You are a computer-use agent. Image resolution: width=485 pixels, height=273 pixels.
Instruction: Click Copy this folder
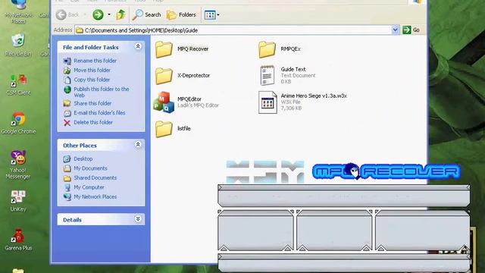(x=92, y=80)
